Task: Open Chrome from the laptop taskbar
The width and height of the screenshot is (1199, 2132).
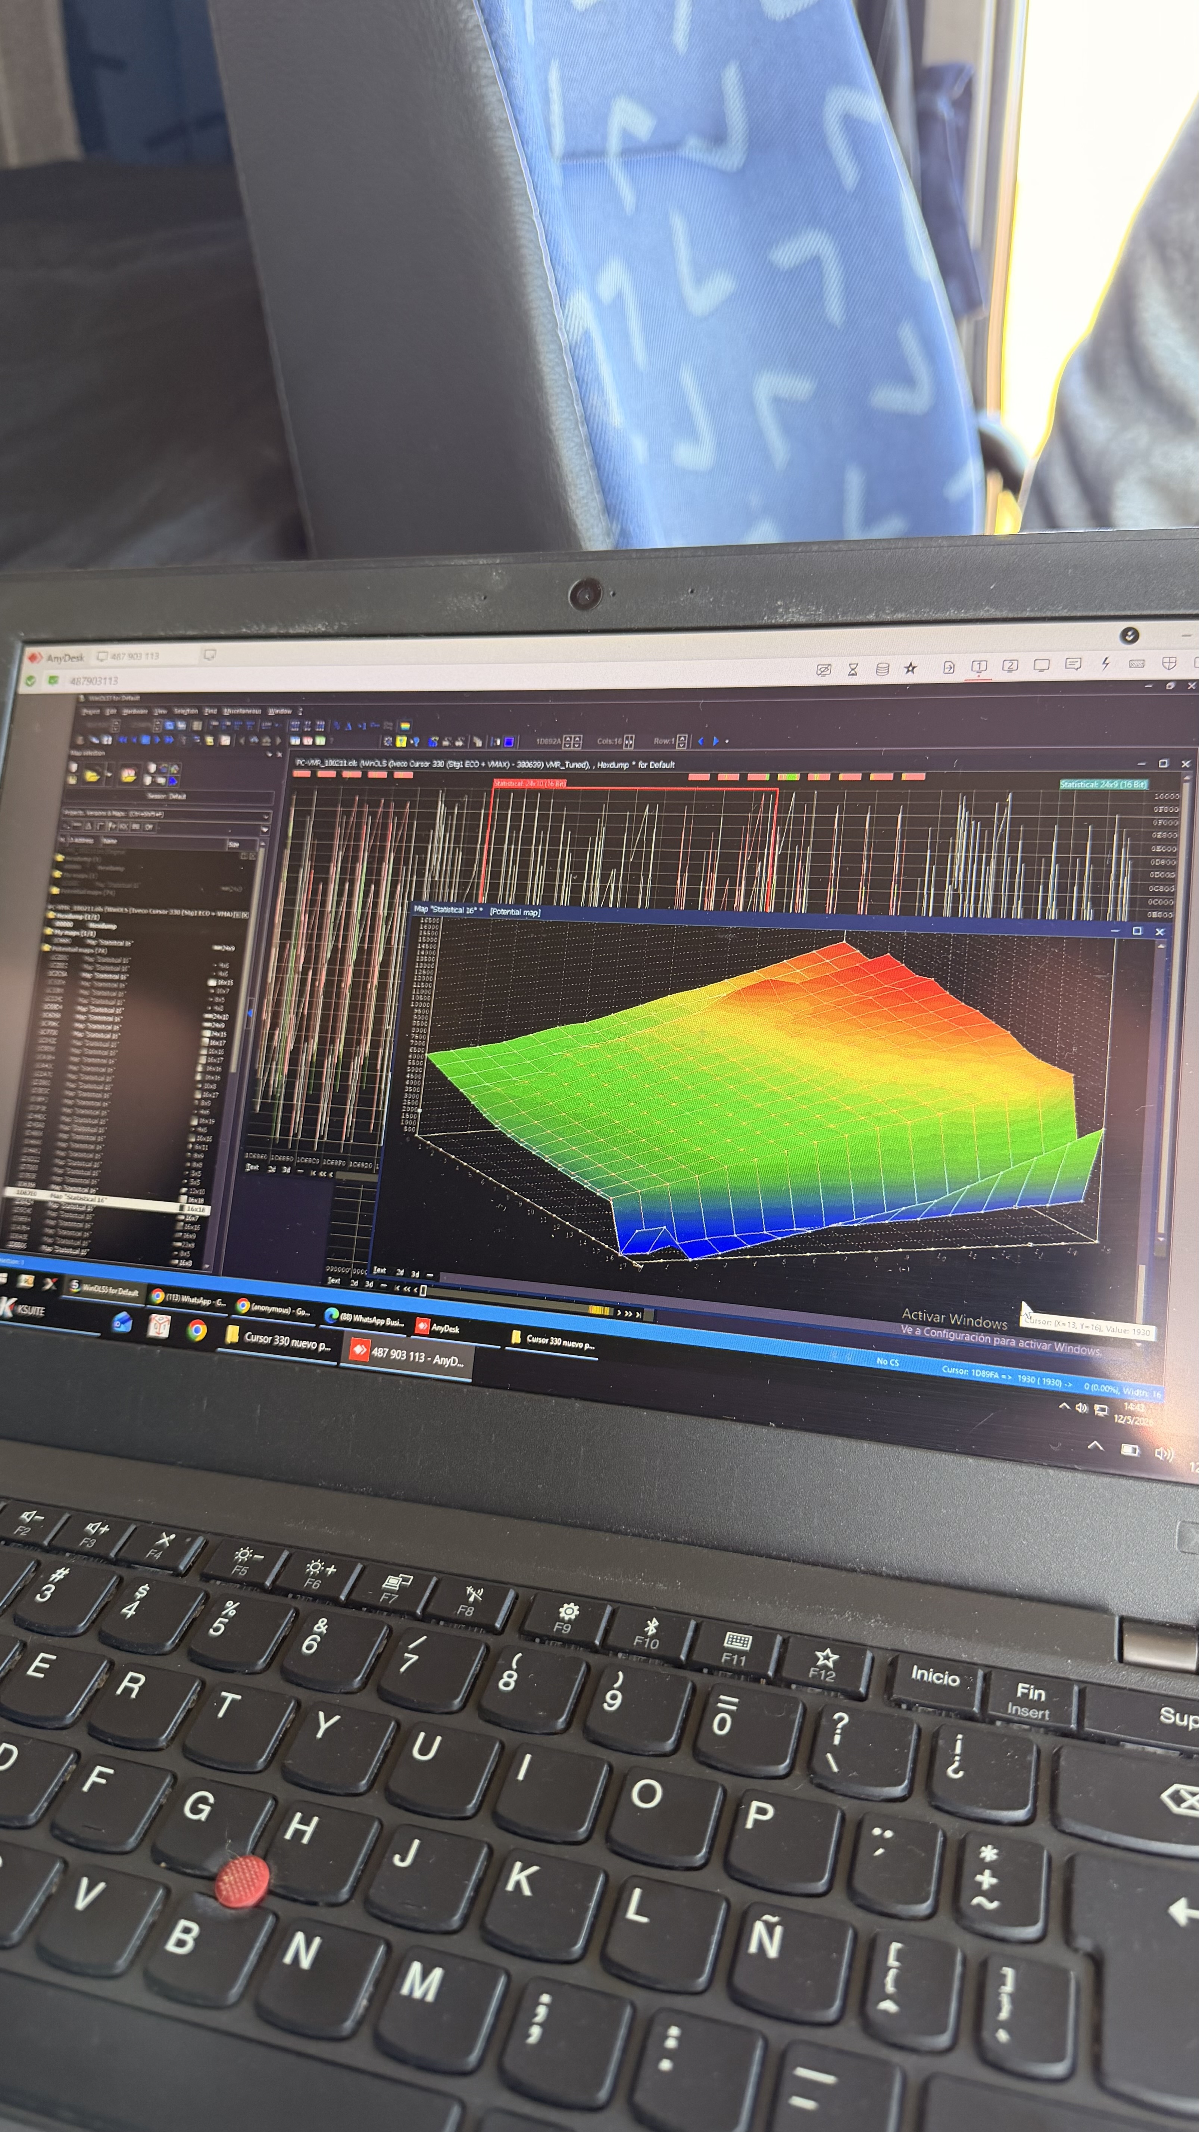Action: [x=197, y=1330]
